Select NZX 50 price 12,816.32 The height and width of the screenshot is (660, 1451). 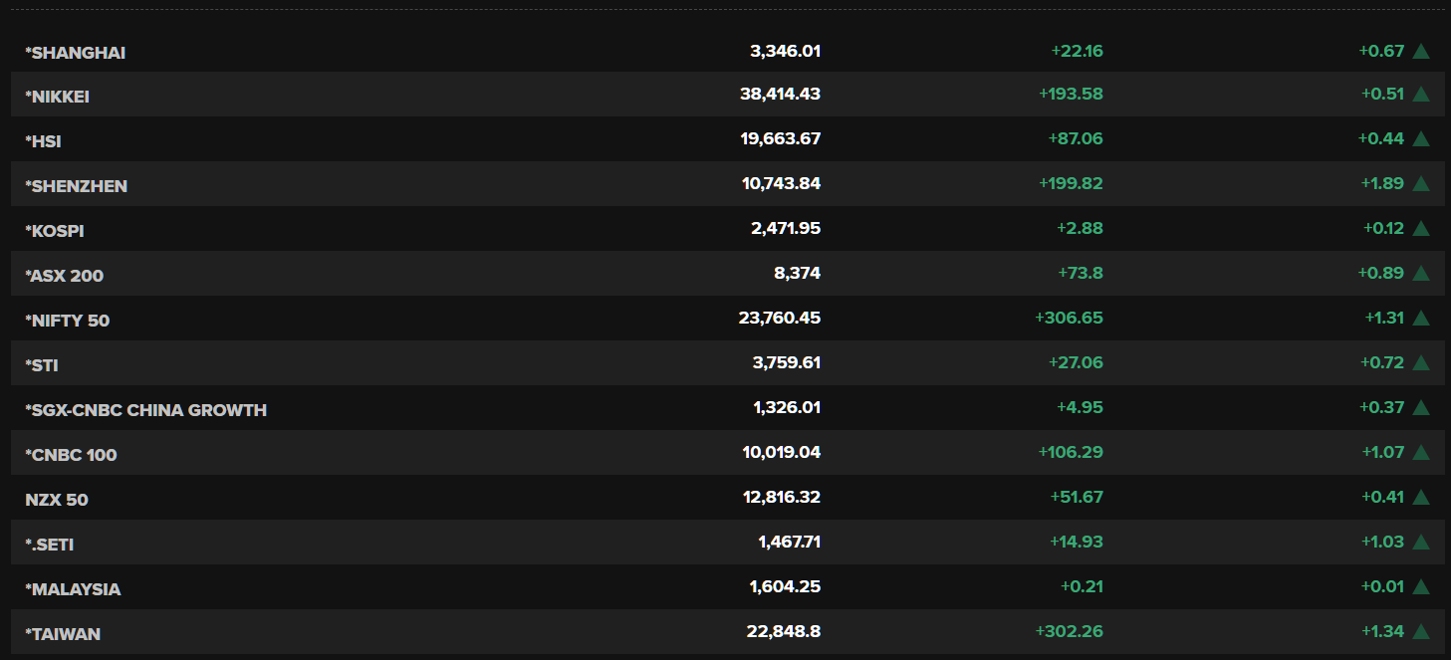(x=782, y=497)
